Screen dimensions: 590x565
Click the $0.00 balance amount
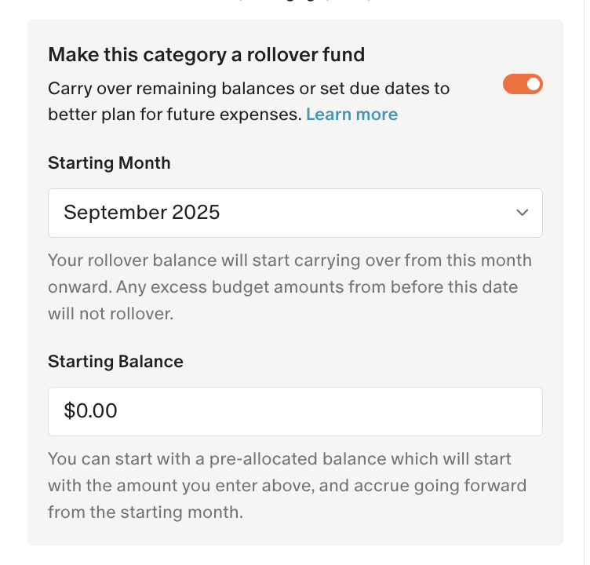(x=90, y=411)
